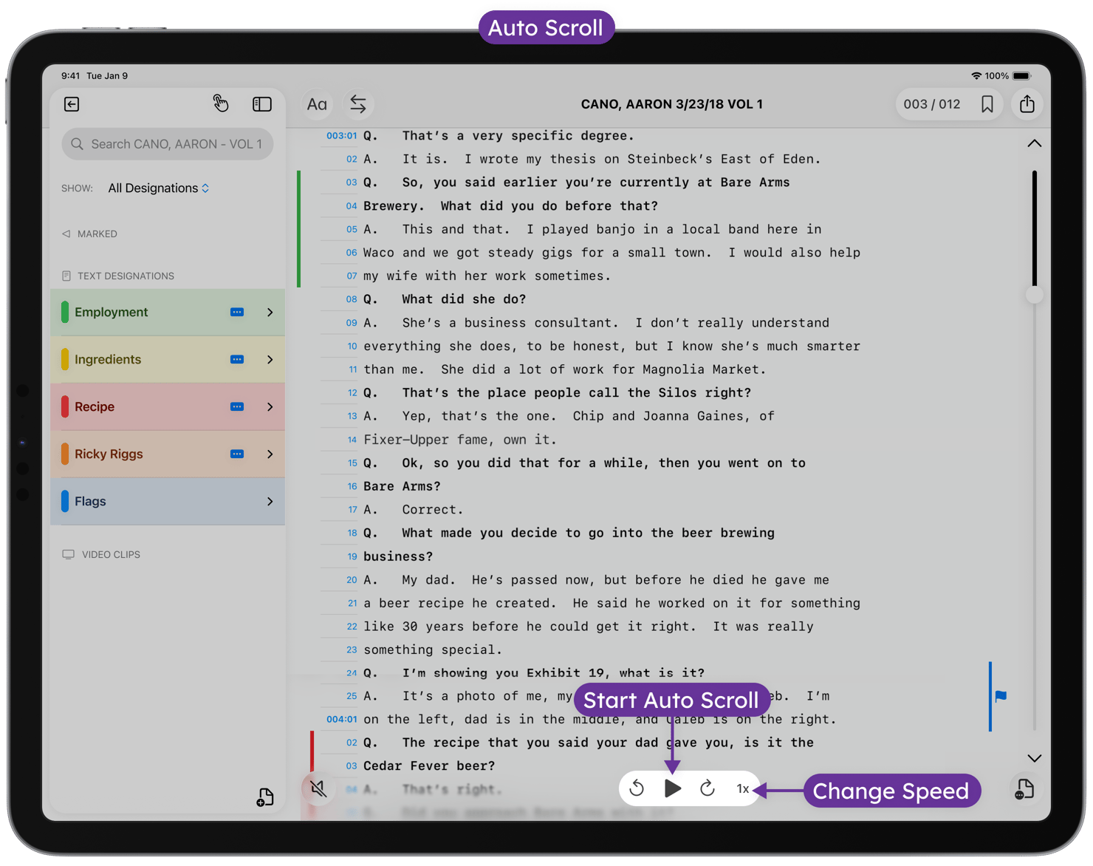Select the Recipe designation row
1093x866 pixels.
[168, 407]
